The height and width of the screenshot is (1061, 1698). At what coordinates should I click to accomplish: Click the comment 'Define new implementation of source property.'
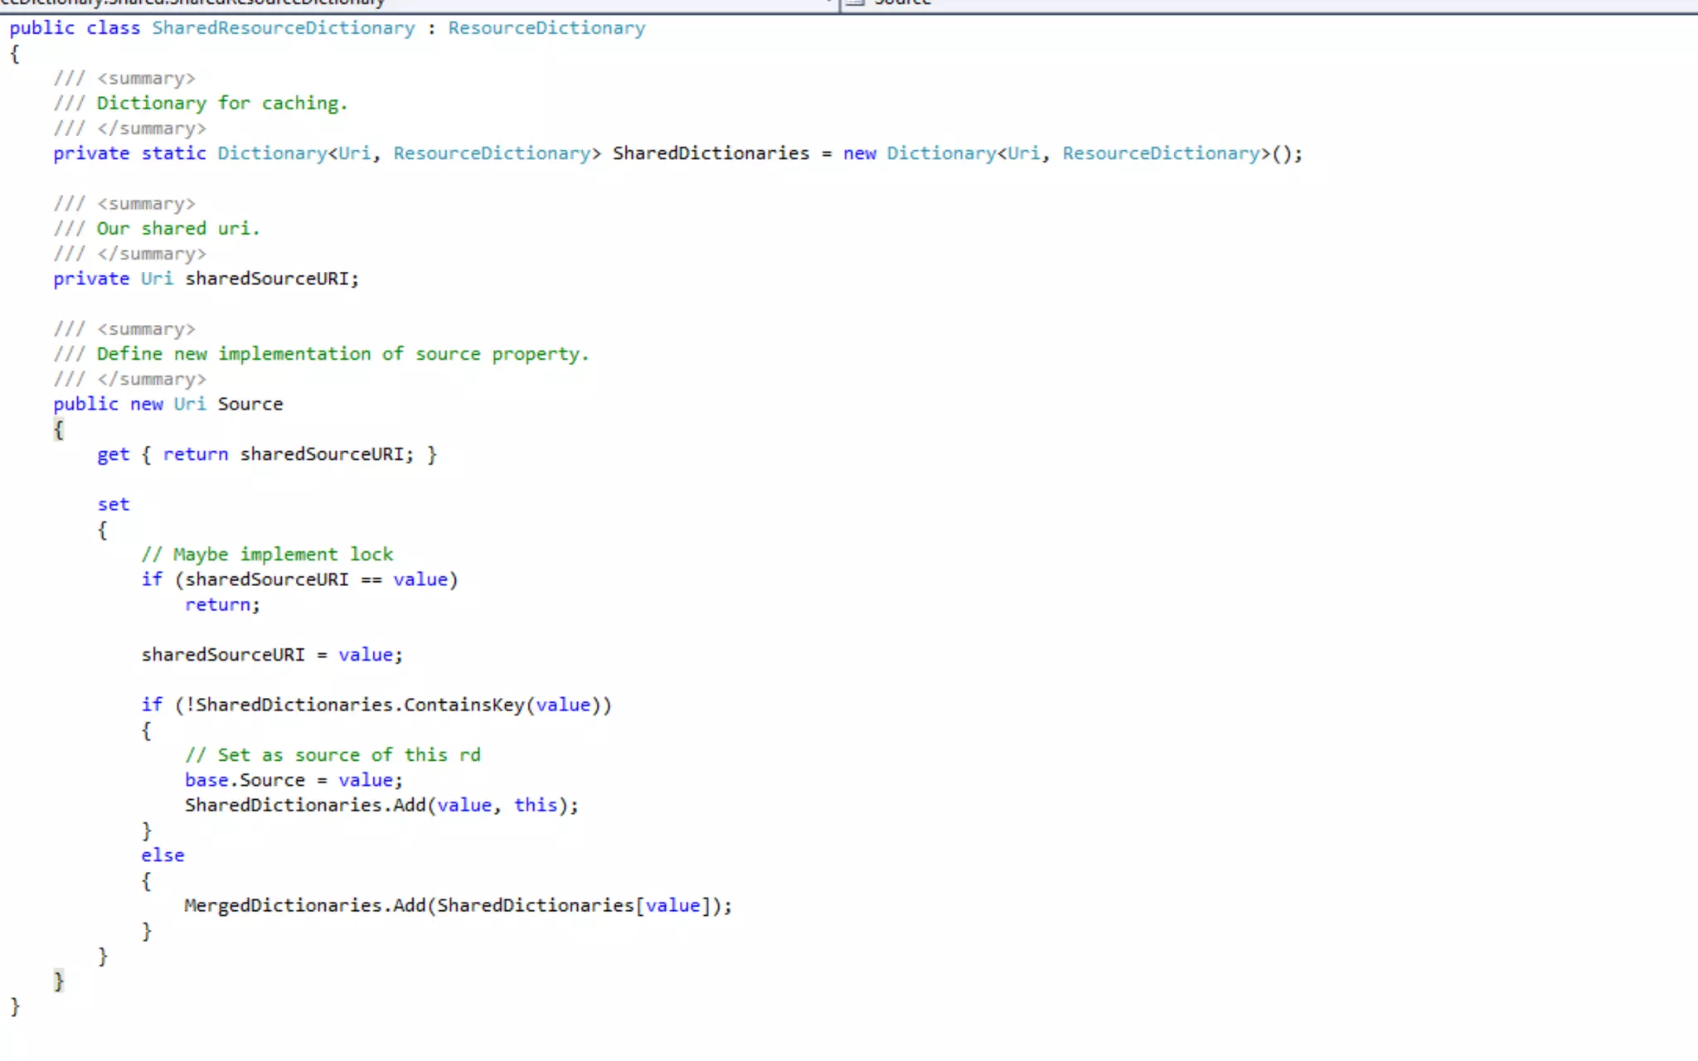pos(342,354)
